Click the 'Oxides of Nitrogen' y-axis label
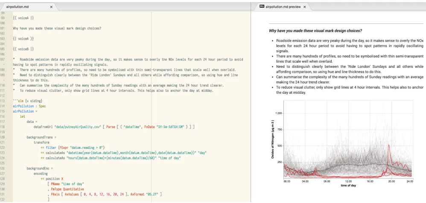This screenshot has width=426, height=203. pyautogui.click(x=272, y=139)
